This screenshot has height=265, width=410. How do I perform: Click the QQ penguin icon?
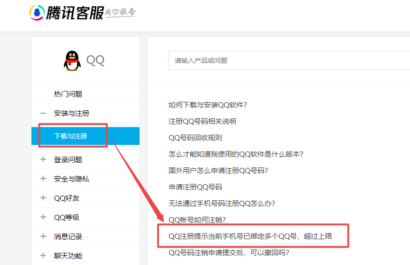(x=72, y=61)
